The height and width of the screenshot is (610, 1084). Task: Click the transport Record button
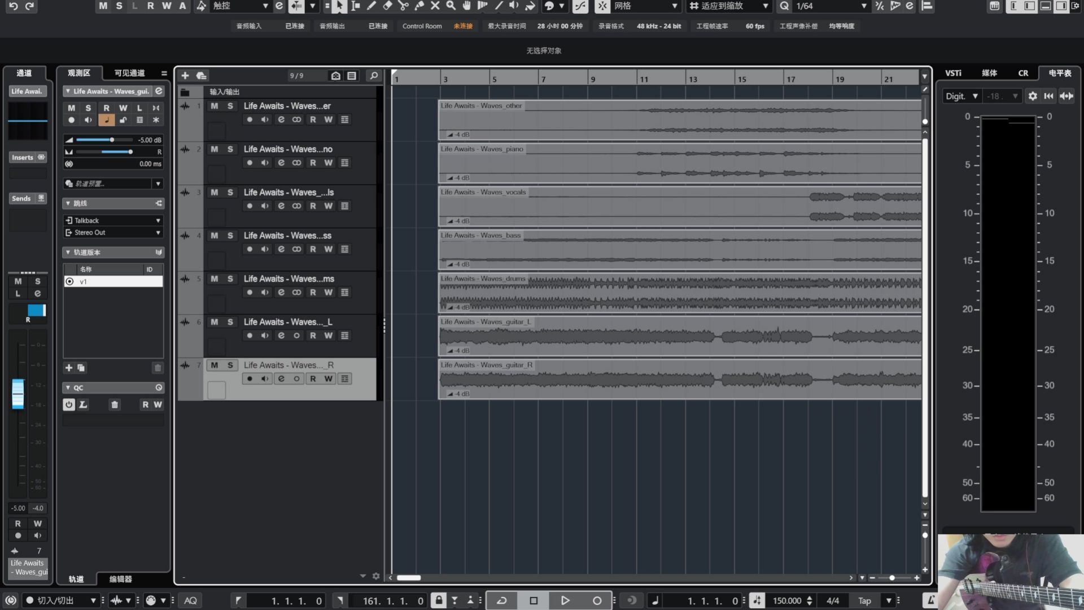coord(597,600)
